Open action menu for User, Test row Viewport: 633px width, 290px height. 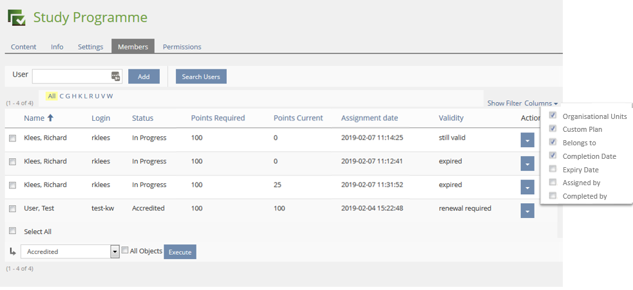pyautogui.click(x=527, y=211)
